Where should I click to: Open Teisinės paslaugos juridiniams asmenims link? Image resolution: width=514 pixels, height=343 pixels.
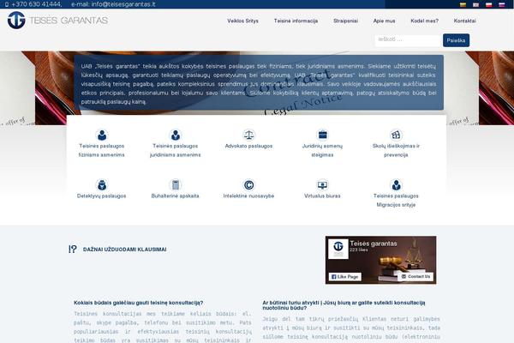click(176, 150)
